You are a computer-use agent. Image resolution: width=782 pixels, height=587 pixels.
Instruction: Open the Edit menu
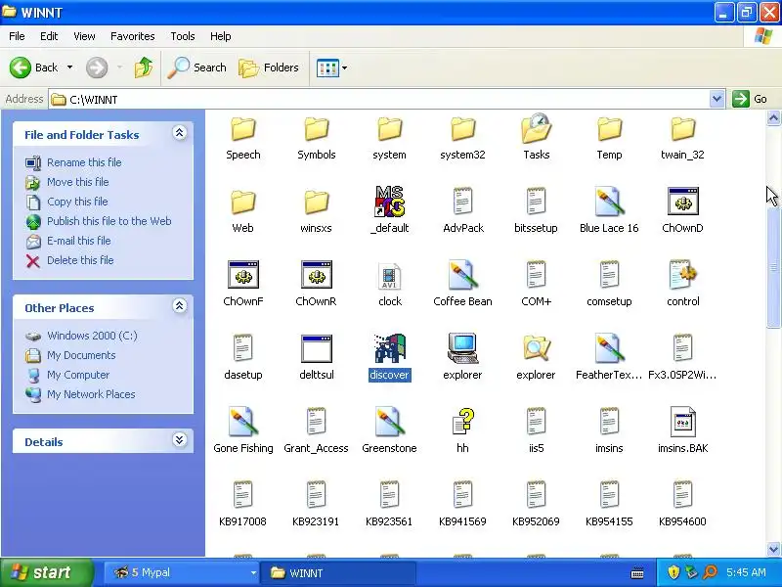[x=49, y=36]
